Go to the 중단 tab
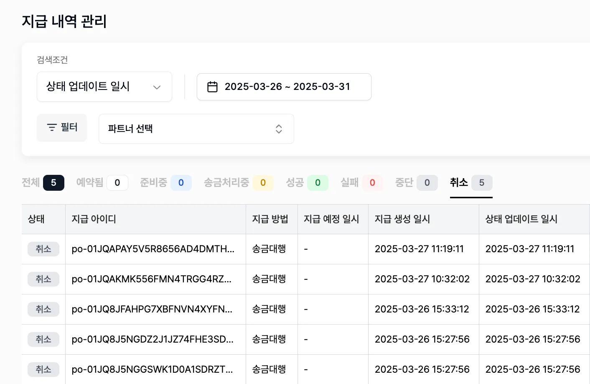590x384 pixels. pos(416,182)
